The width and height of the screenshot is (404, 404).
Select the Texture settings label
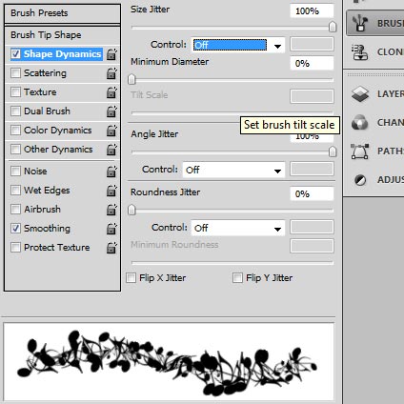pos(40,92)
